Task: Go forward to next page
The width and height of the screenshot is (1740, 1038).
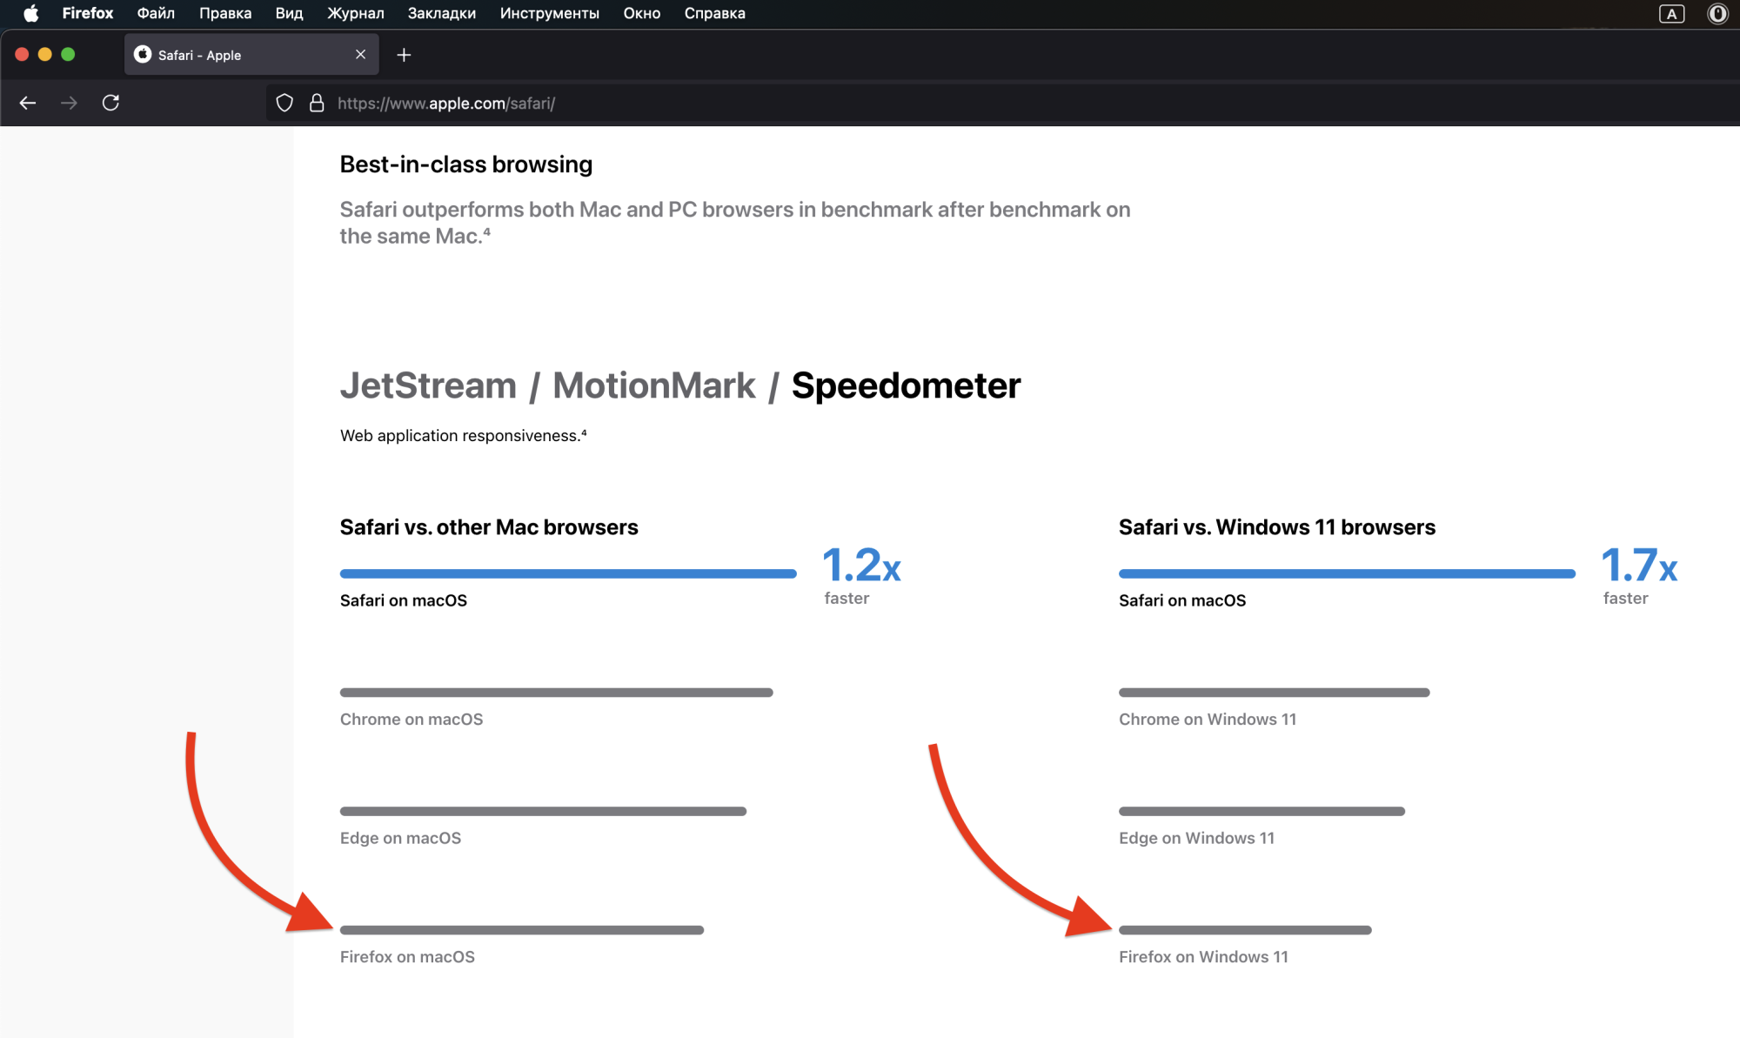Action: pyautogui.click(x=69, y=103)
